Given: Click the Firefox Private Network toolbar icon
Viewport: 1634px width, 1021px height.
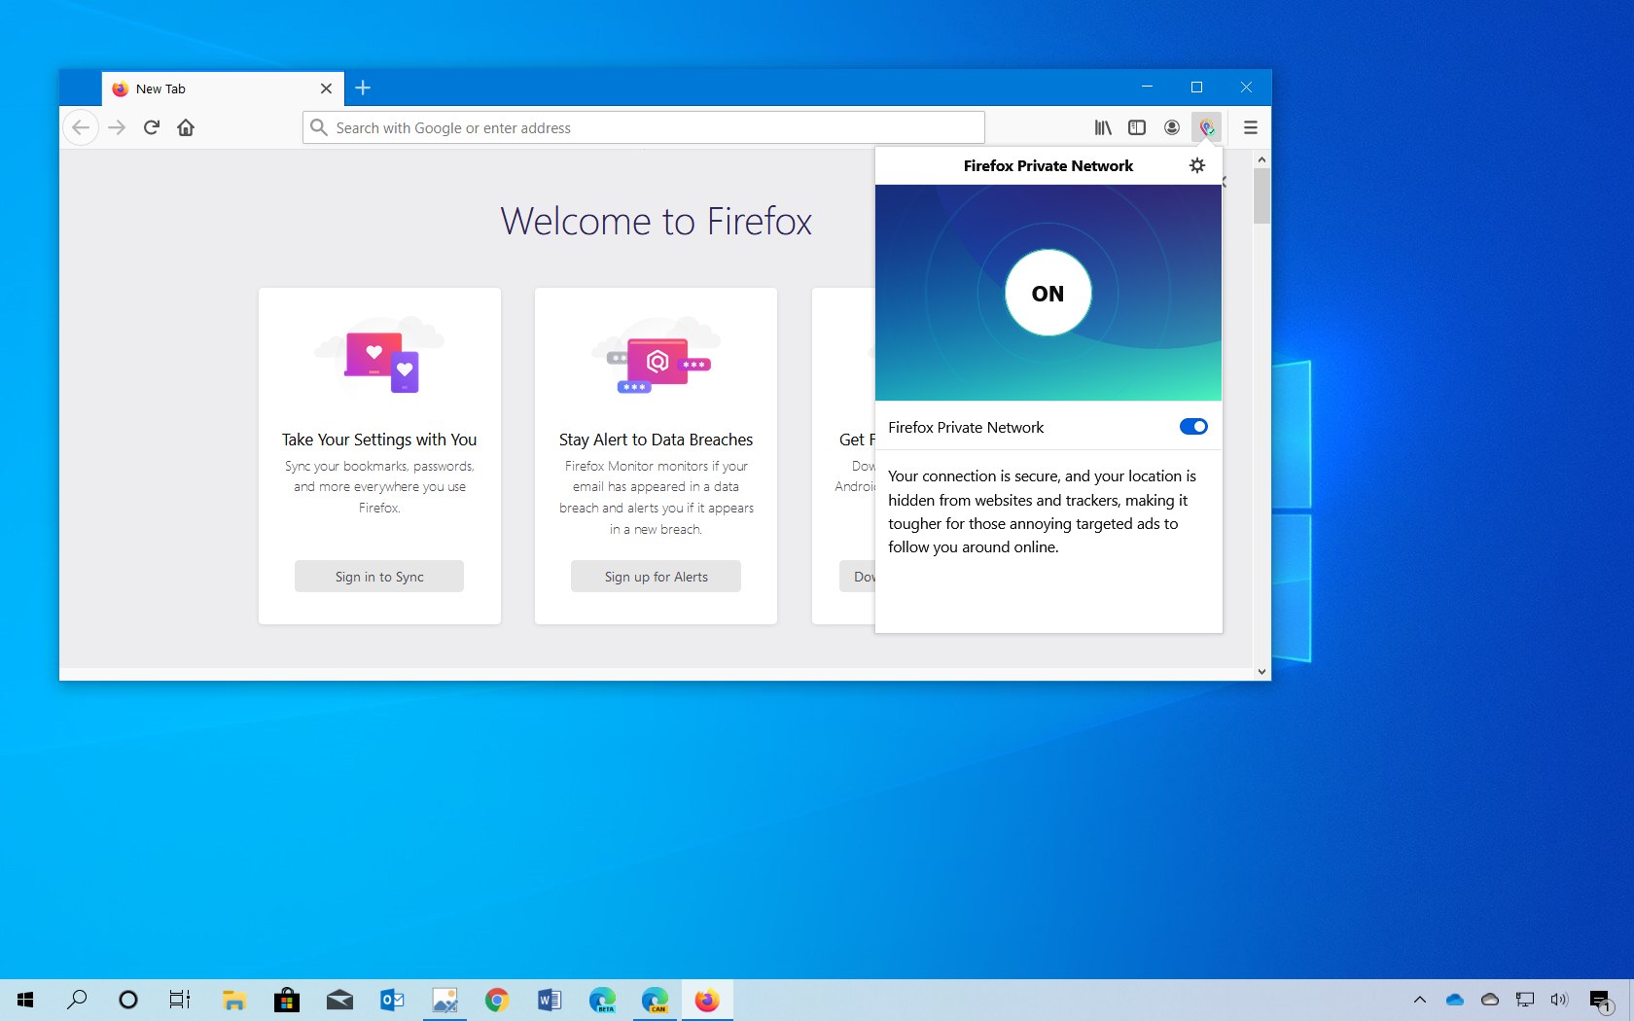Looking at the screenshot, I should pyautogui.click(x=1207, y=127).
